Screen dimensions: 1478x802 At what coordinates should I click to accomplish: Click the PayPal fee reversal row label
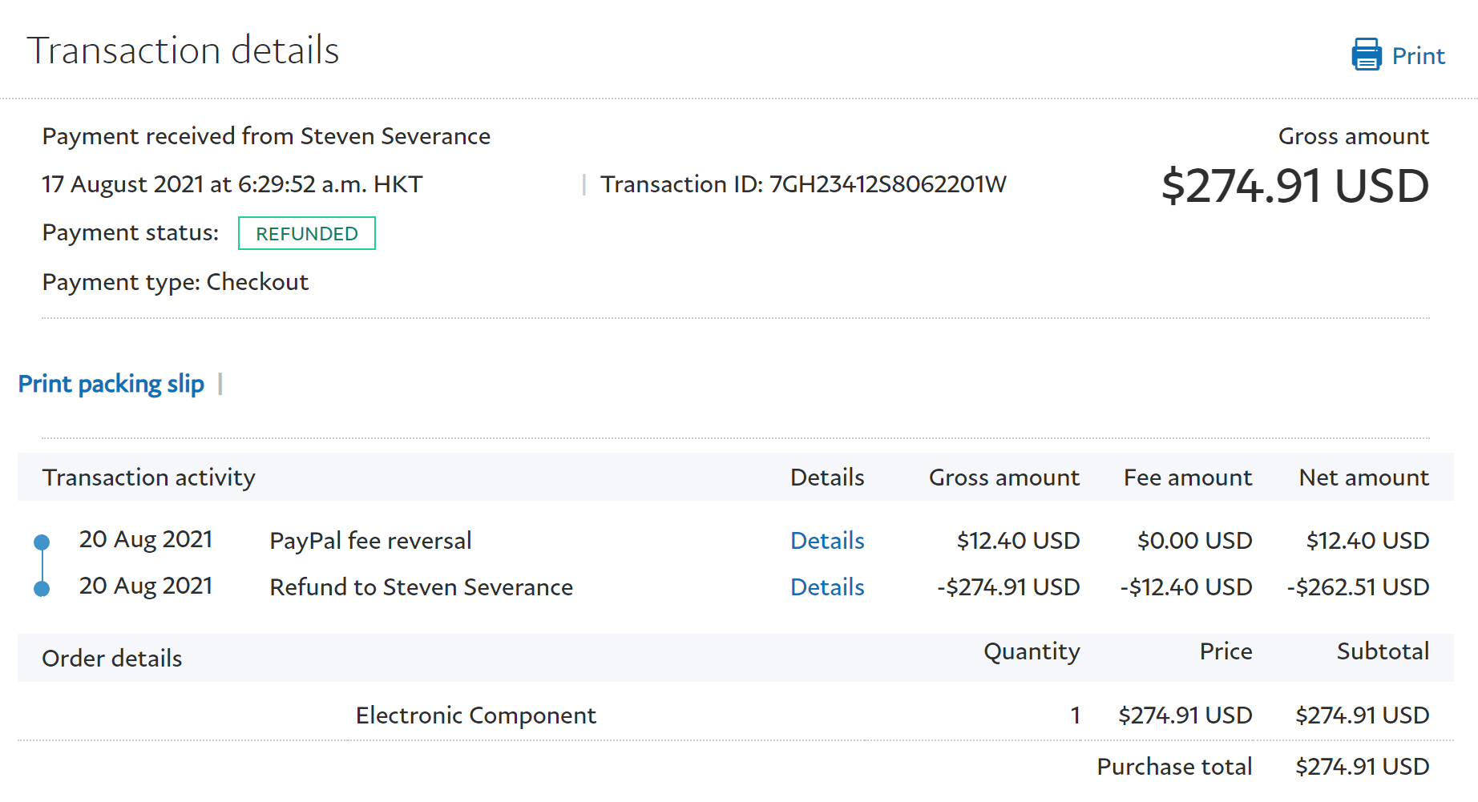coord(370,541)
